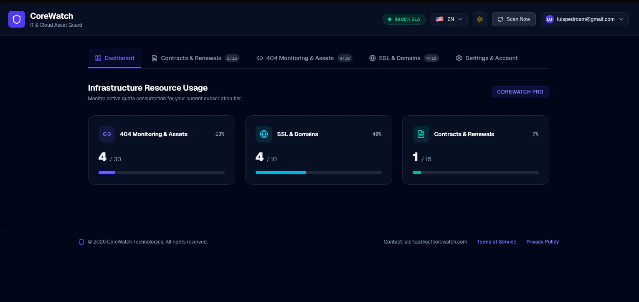Click the footer shield icon

click(x=81, y=242)
